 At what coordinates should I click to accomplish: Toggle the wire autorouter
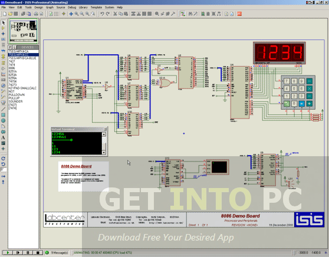pos(183,14)
